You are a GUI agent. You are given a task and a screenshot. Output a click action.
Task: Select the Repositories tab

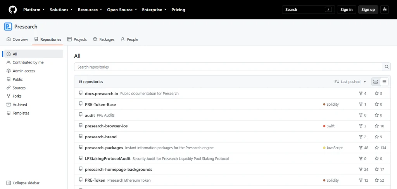pyautogui.click(x=48, y=40)
